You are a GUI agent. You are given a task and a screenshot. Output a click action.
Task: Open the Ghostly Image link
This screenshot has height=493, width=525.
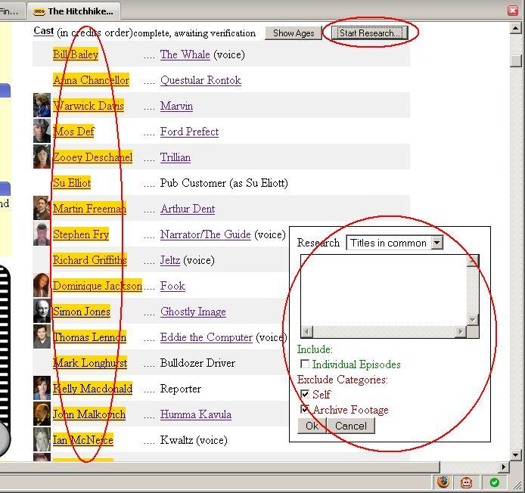point(193,312)
